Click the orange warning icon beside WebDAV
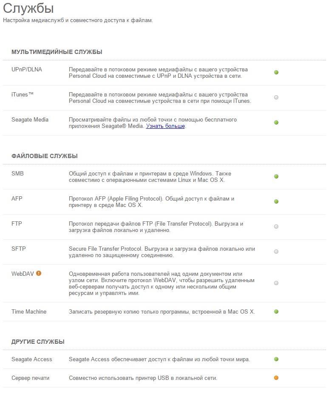 (39, 274)
